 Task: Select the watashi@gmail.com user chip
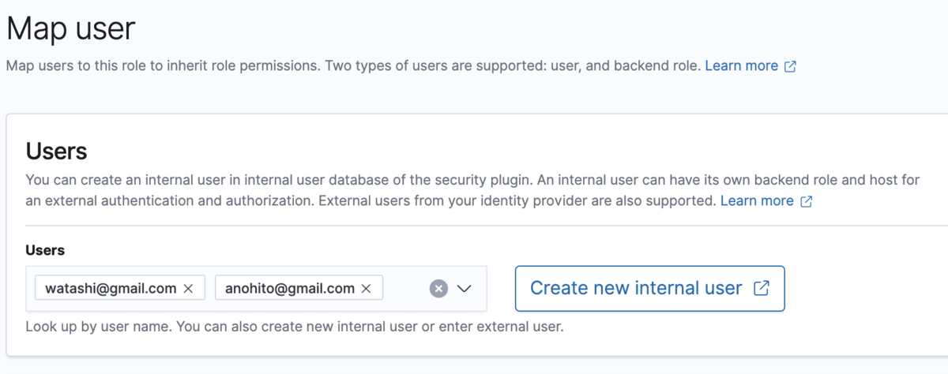111,289
